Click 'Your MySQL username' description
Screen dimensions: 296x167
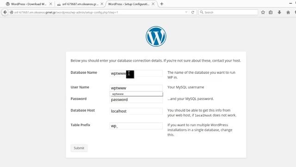coord(186,87)
